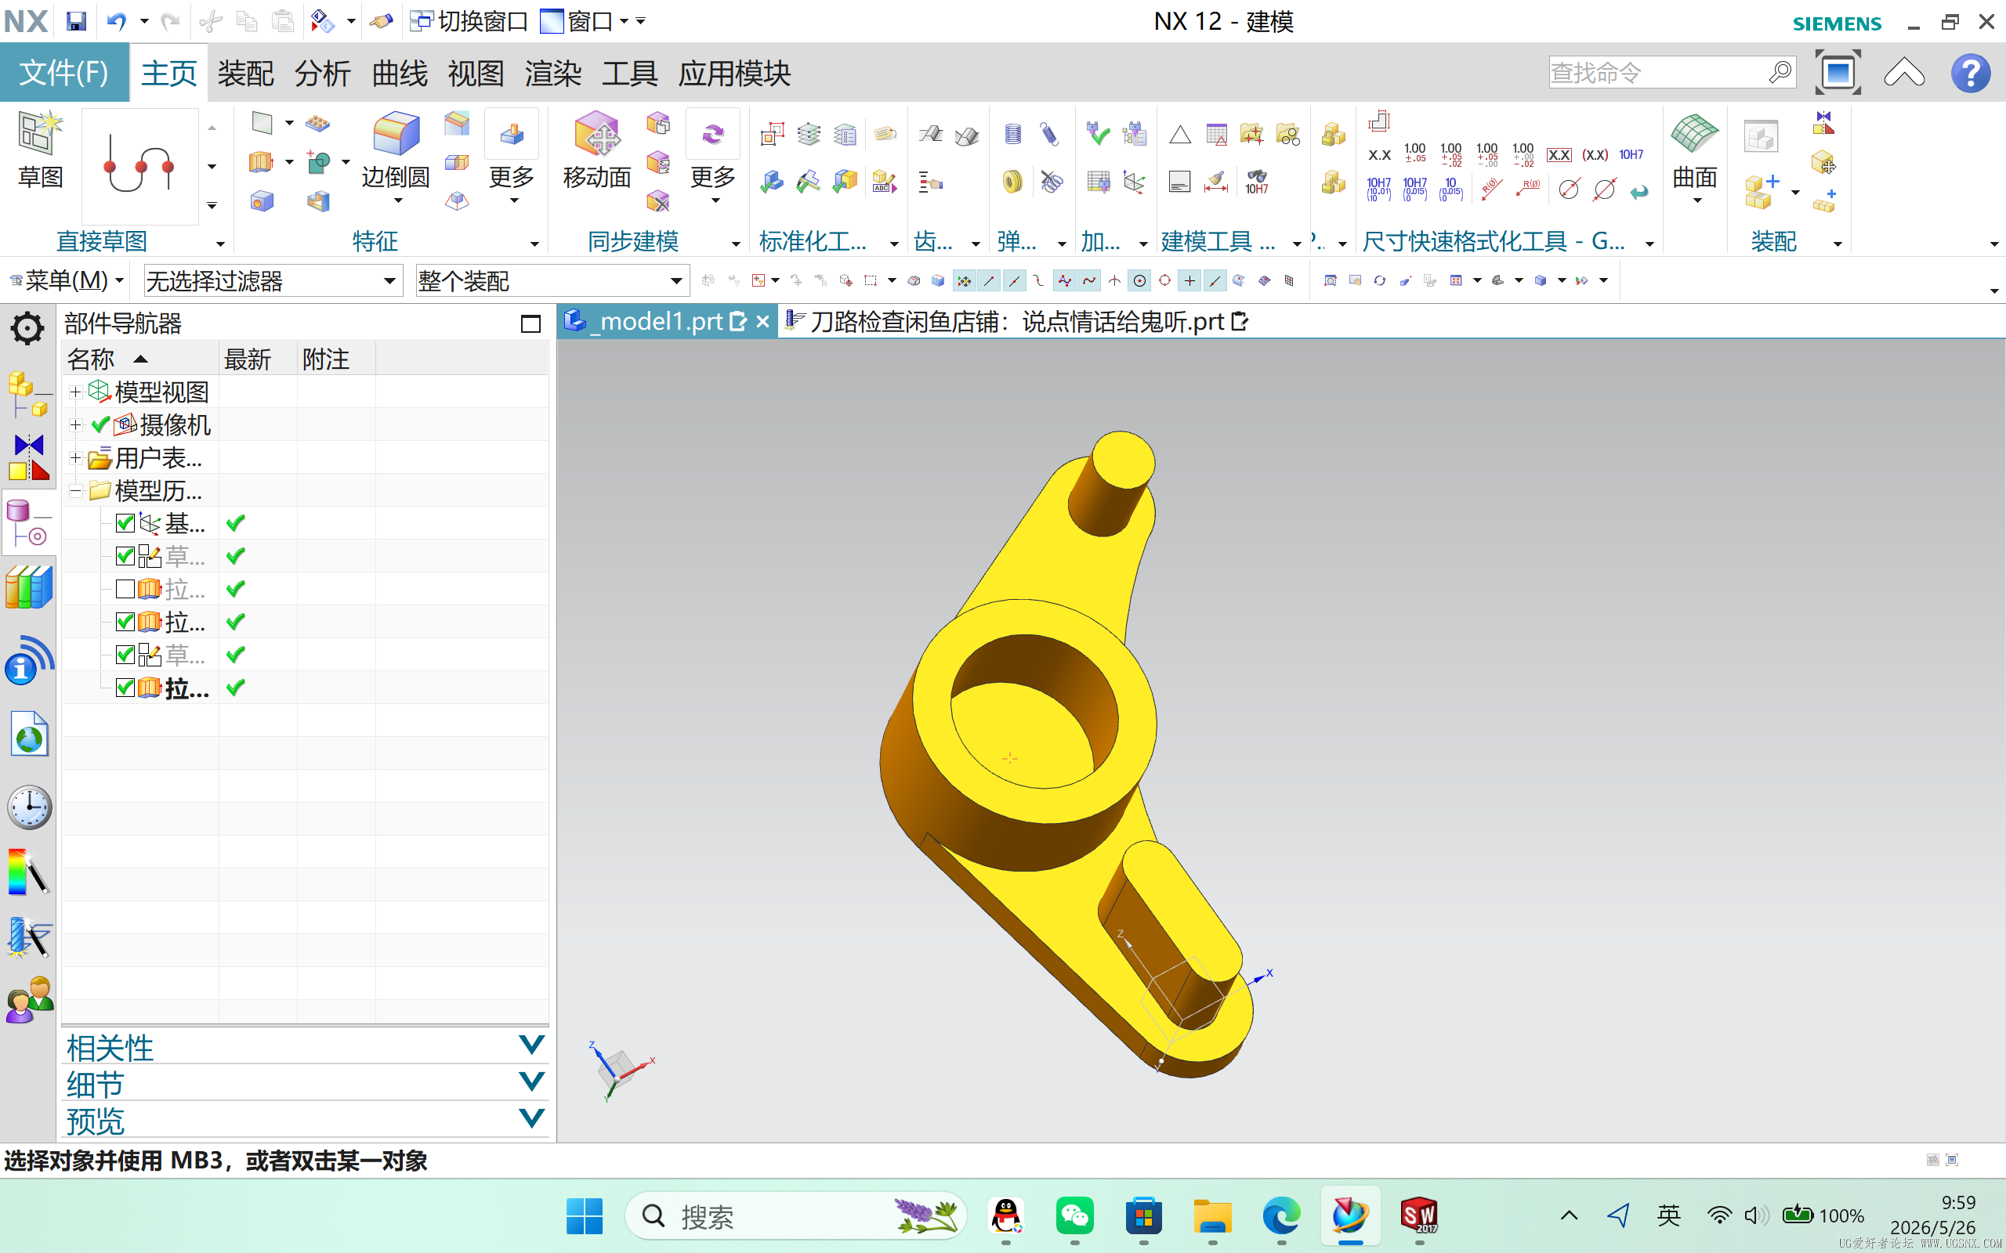Open the 菜单(M) menu button
Viewport: 2006px width, 1253px height.
coord(67,281)
